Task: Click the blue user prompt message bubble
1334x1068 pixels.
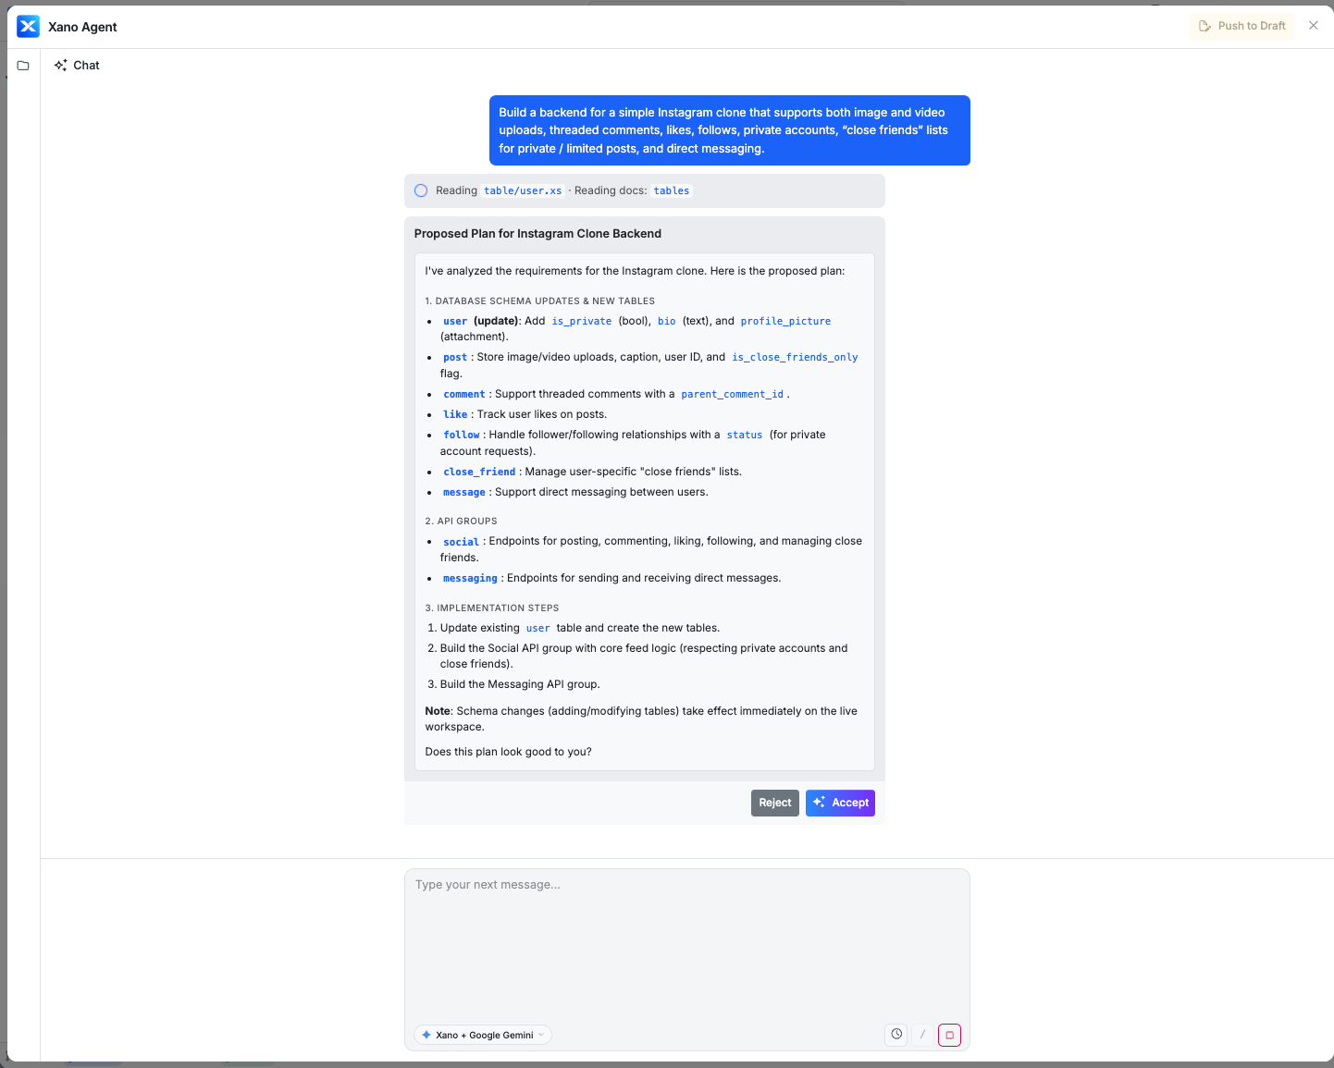Action: click(730, 130)
